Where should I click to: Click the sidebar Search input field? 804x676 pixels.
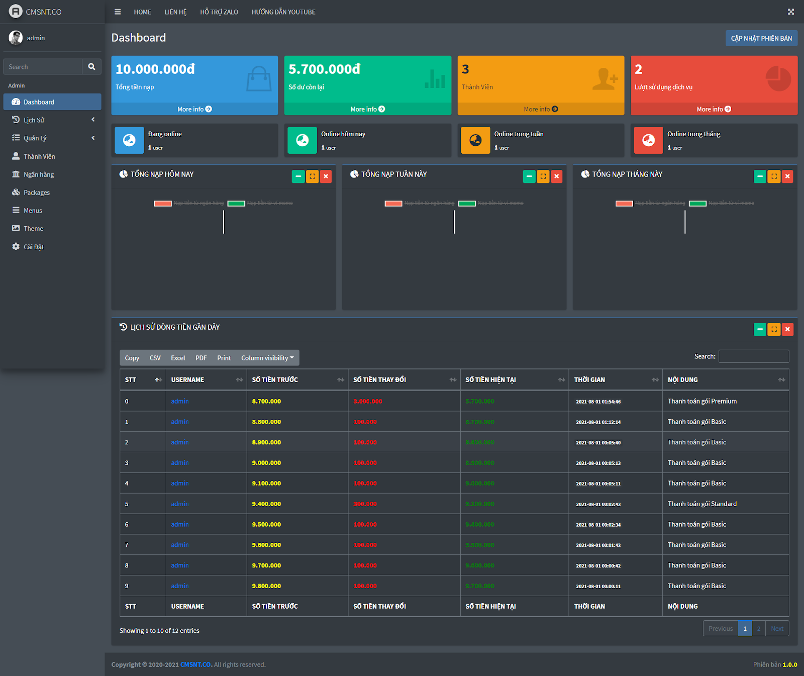coord(43,67)
